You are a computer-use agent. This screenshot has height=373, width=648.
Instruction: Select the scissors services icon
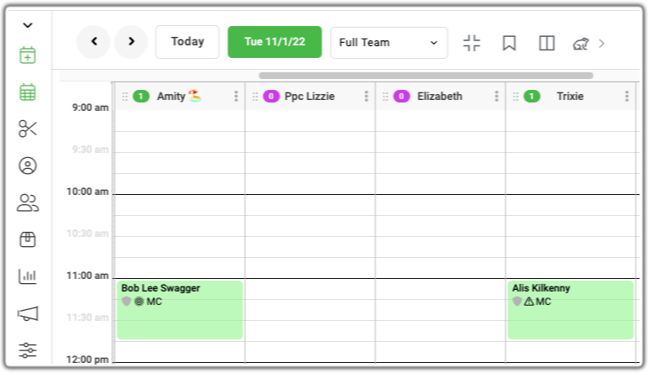coord(28,129)
